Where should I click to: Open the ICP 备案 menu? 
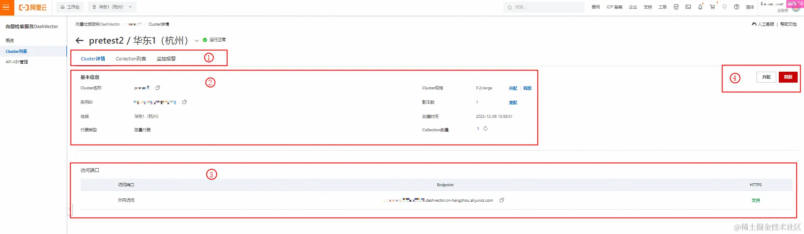pos(614,7)
